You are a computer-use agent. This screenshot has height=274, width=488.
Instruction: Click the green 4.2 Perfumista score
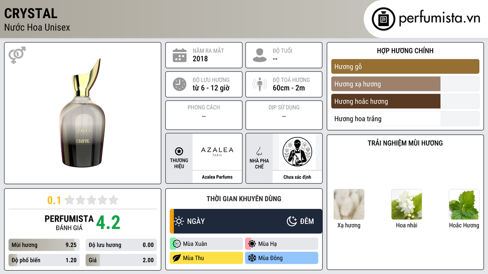click(108, 223)
